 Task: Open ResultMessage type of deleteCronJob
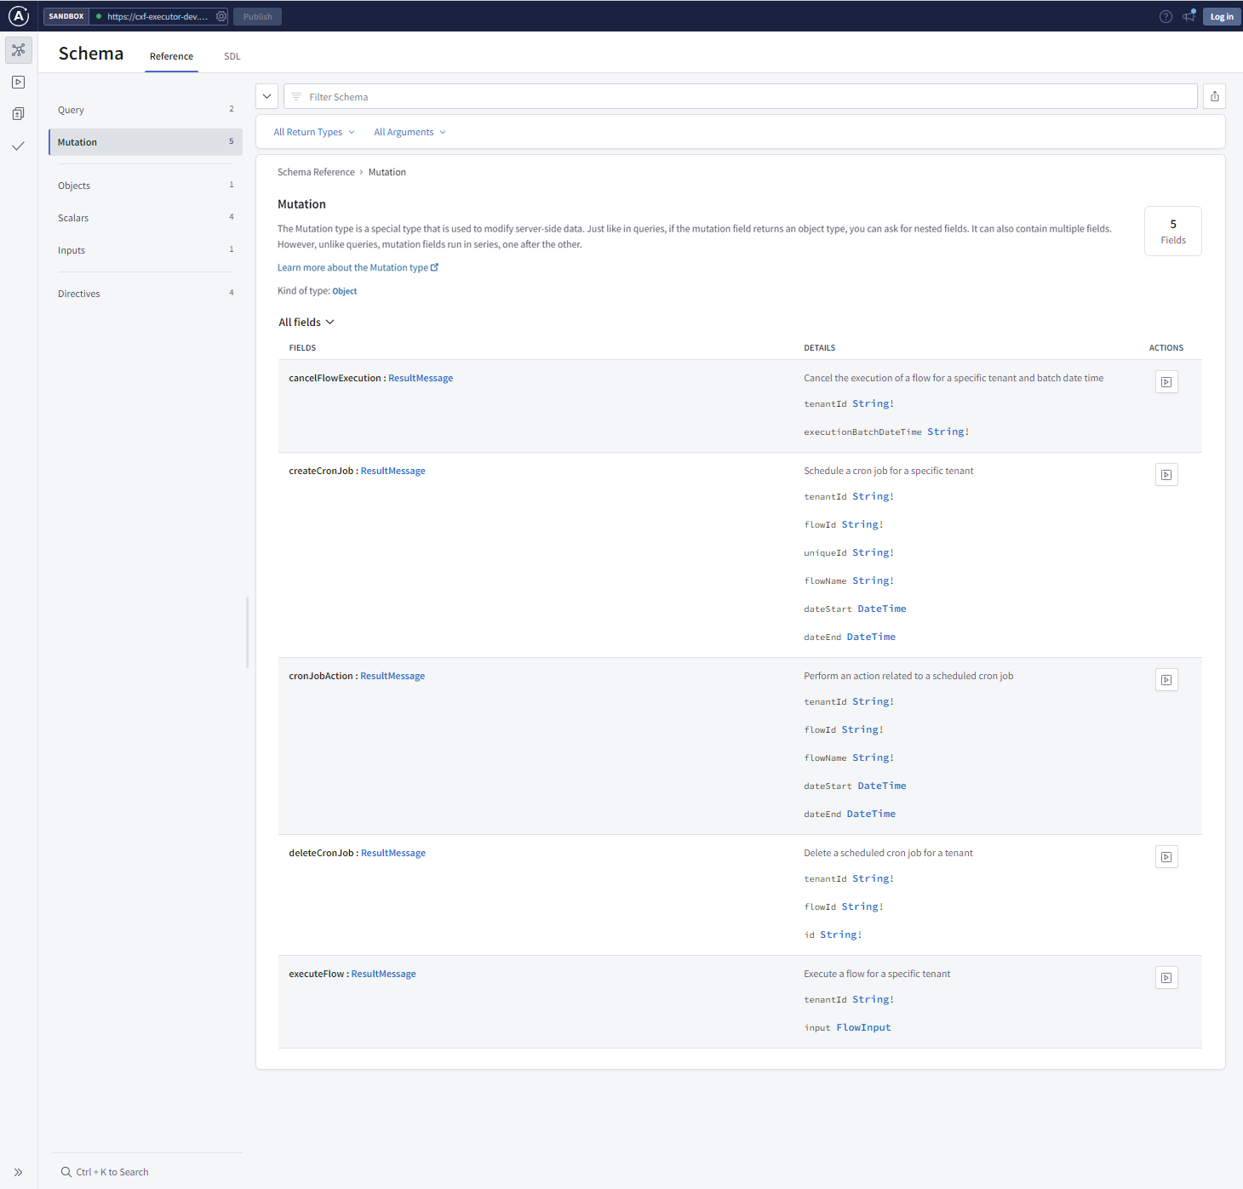[x=393, y=853]
